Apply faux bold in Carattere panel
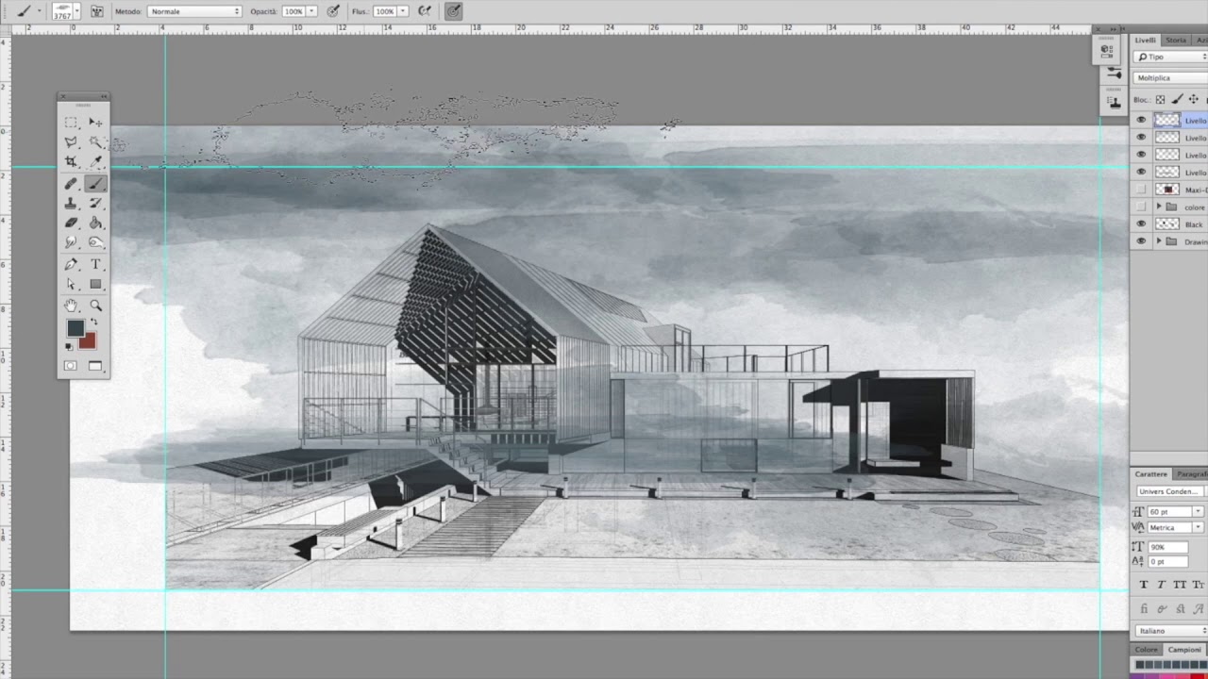 [1142, 585]
